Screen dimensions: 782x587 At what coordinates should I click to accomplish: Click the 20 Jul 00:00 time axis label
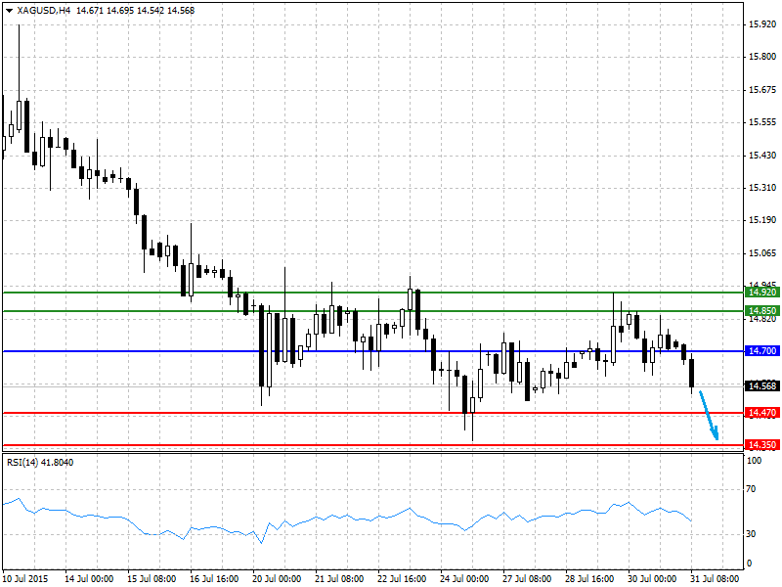click(x=277, y=579)
